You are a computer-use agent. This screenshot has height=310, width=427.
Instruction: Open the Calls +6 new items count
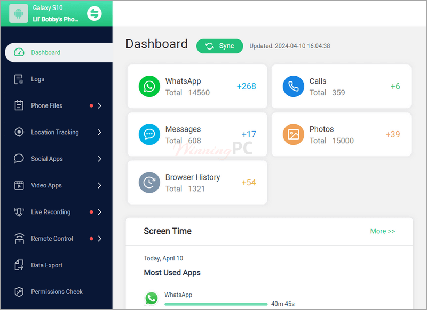[395, 86]
